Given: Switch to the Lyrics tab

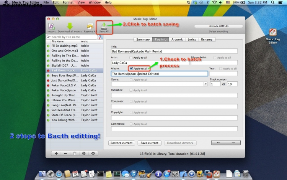Looking at the screenshot, I should [x=192, y=40].
